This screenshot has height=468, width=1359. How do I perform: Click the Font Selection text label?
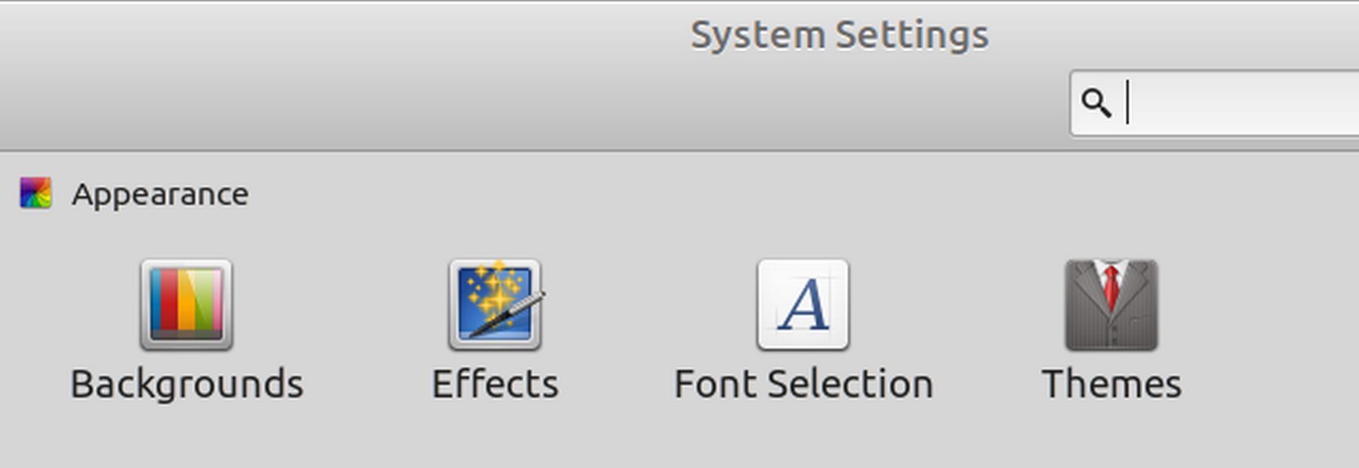[x=803, y=384]
